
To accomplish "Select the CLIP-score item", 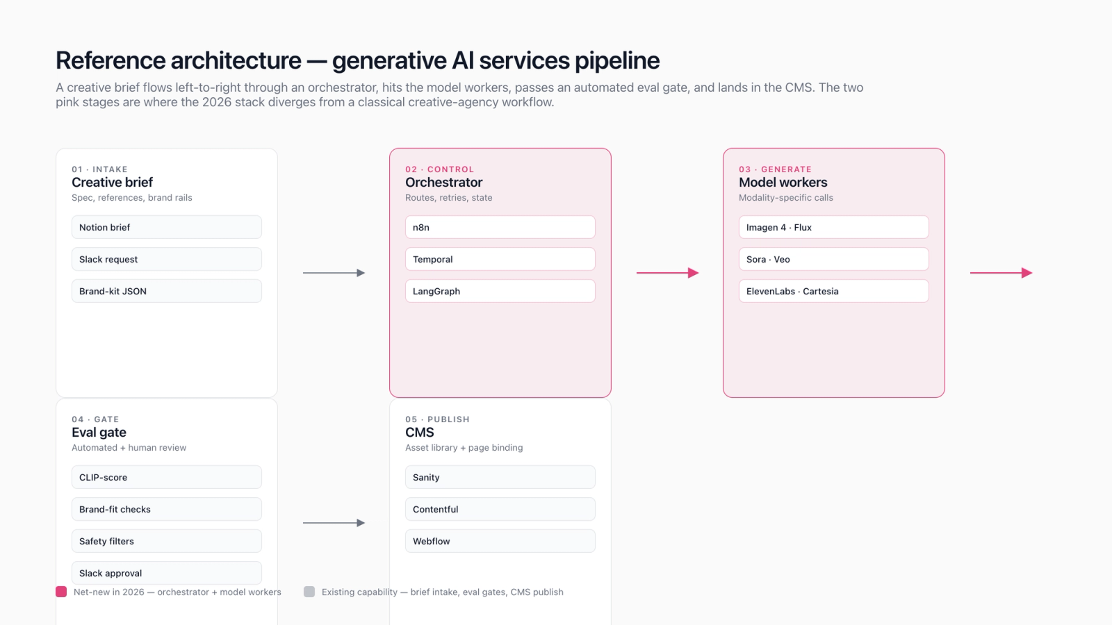I will coord(167,477).
